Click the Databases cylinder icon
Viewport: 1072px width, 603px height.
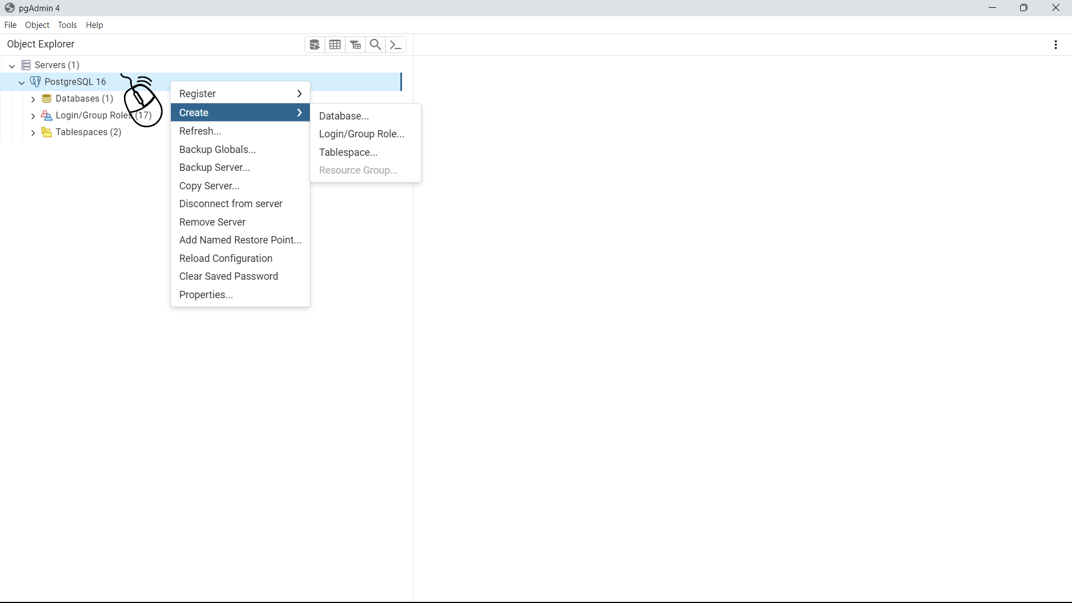click(47, 99)
